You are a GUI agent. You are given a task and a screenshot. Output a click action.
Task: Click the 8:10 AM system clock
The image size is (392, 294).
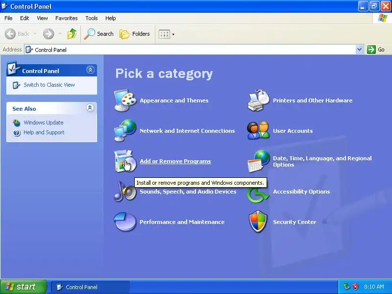[374, 287]
